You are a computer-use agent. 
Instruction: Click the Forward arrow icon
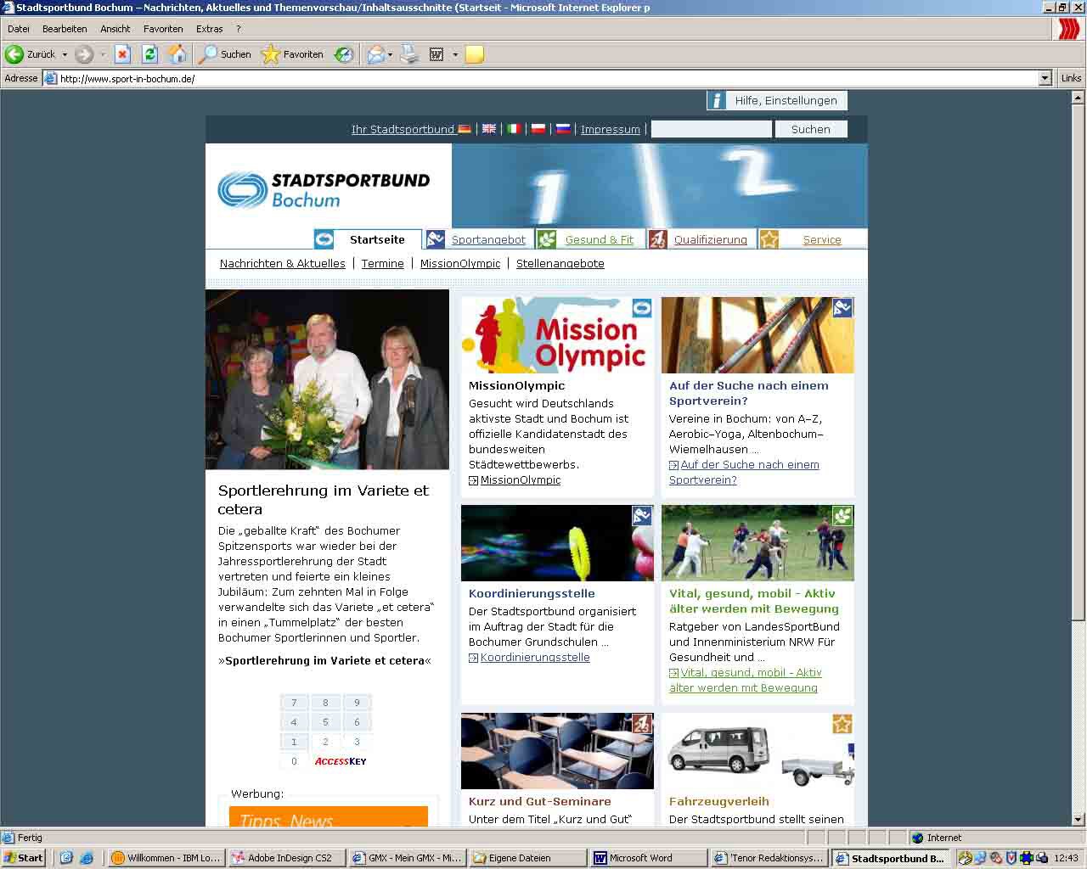(83, 54)
